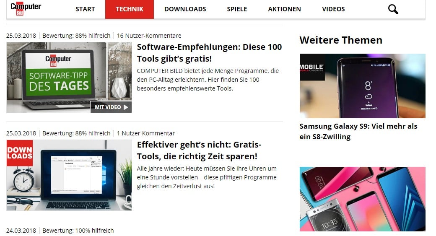This screenshot has width=436, height=236.
Task: Click first article's Bewertung 88% hilfreich
Action: pyautogui.click(x=76, y=36)
